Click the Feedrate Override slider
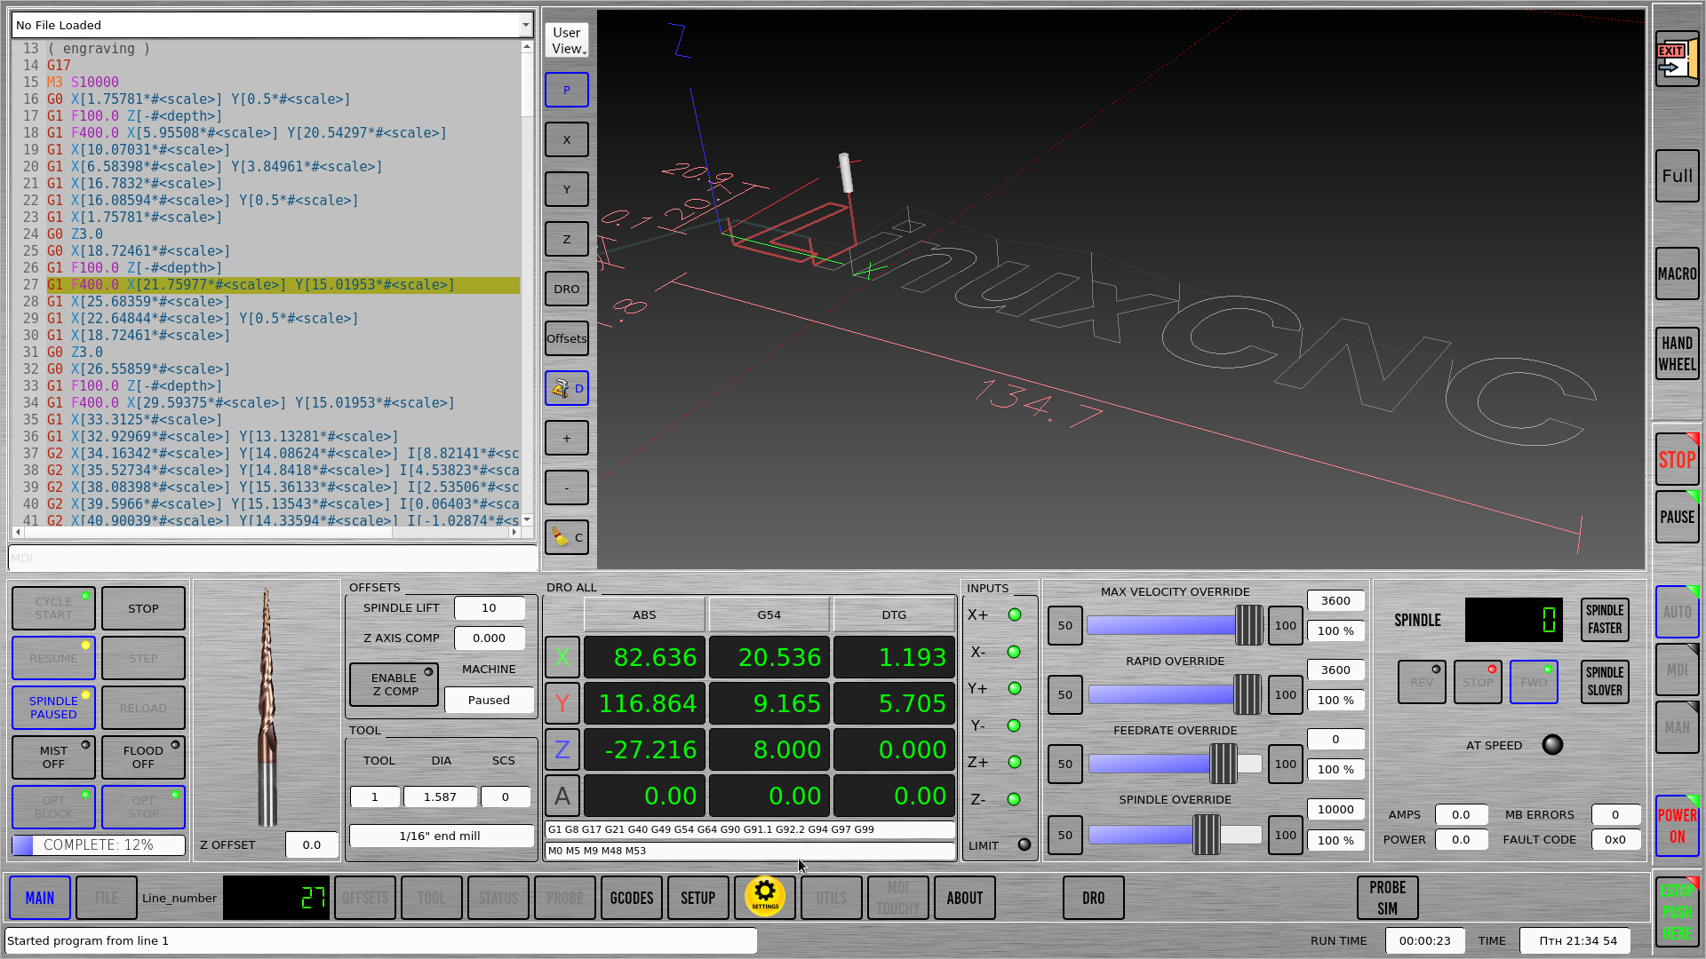 [1175, 764]
